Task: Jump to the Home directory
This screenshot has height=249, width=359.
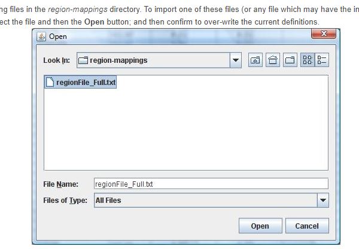Action: pyautogui.click(x=273, y=60)
